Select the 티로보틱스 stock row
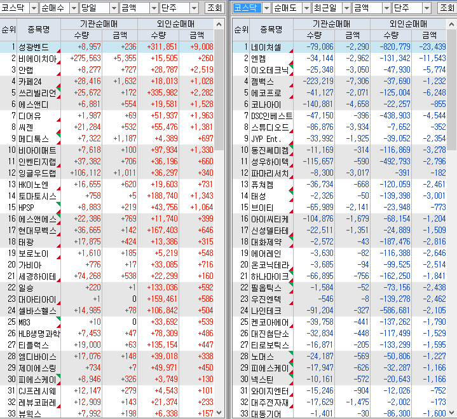457x419 pixels. 339,345
